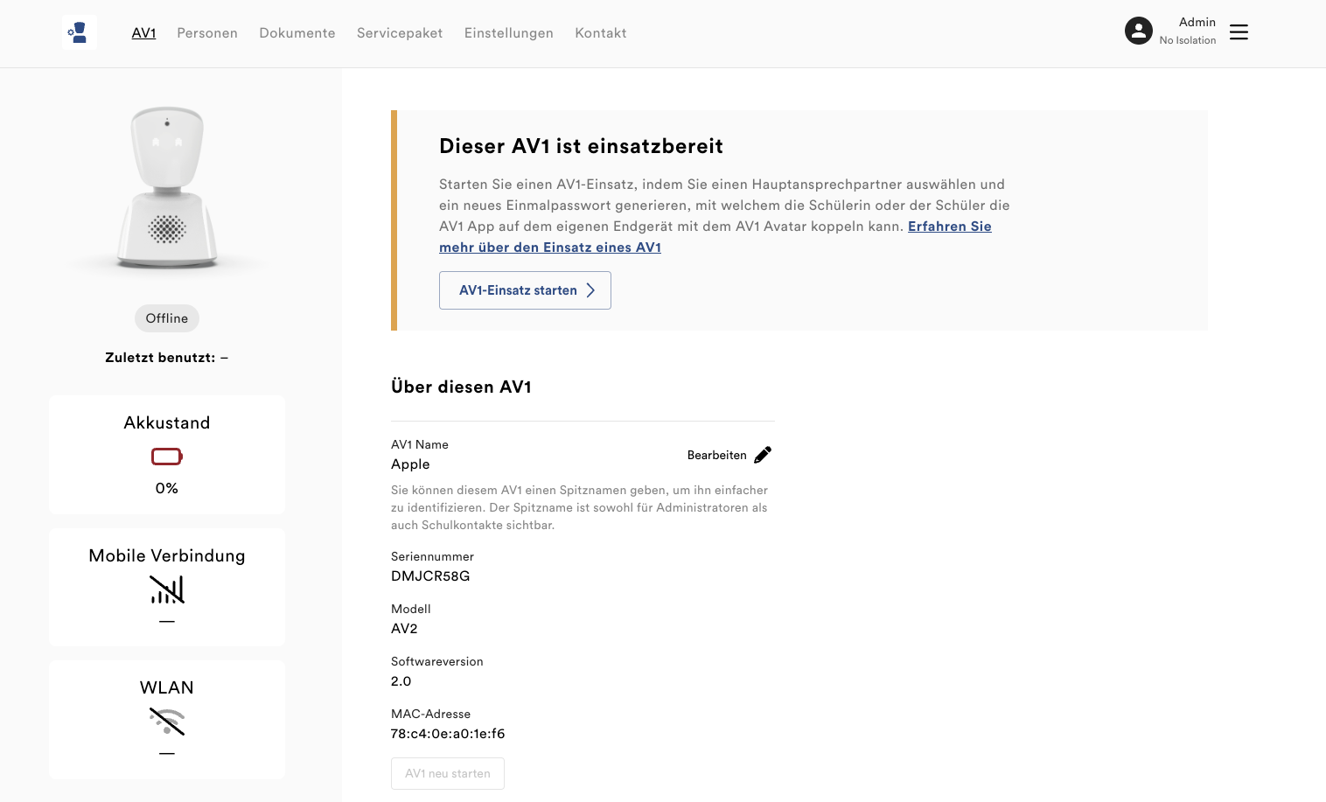1326x802 pixels.
Task: Open the Servicepaket tab
Action: [400, 33]
